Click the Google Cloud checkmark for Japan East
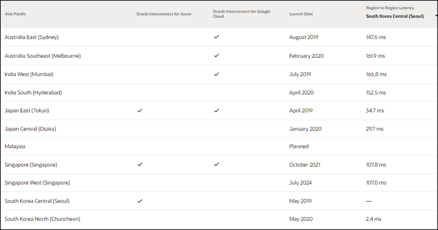The height and width of the screenshot is (230, 438). click(216, 110)
